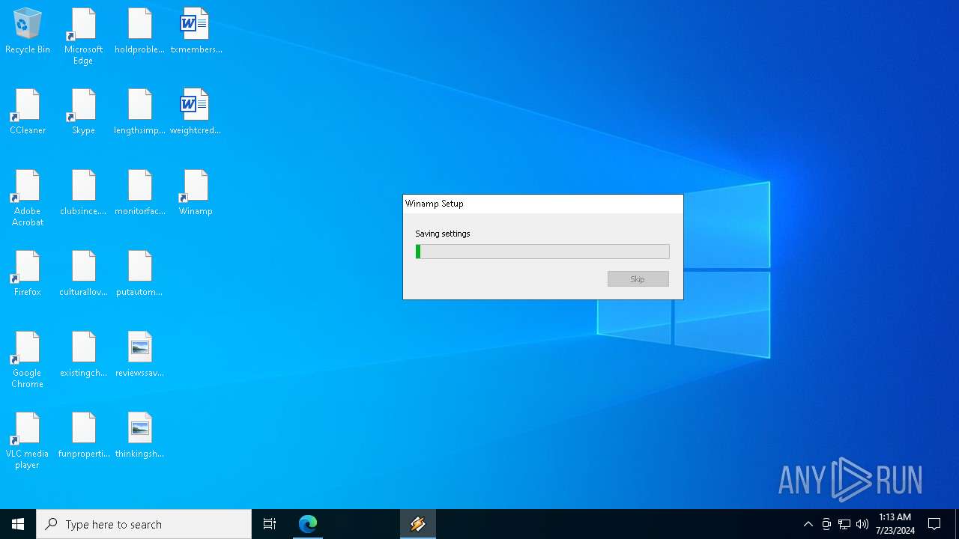Click the Type here to search box
Image resolution: width=959 pixels, height=539 pixels.
click(144, 524)
